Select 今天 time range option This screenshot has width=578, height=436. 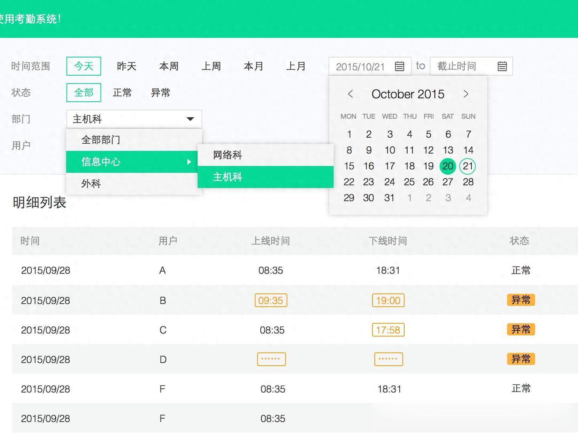tap(83, 67)
